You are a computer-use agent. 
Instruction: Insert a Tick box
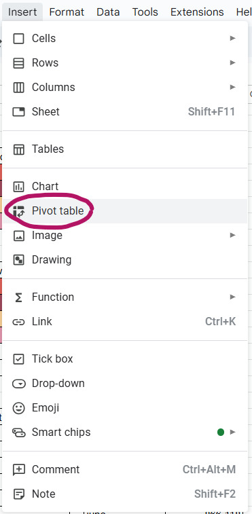pyautogui.click(x=125, y=359)
